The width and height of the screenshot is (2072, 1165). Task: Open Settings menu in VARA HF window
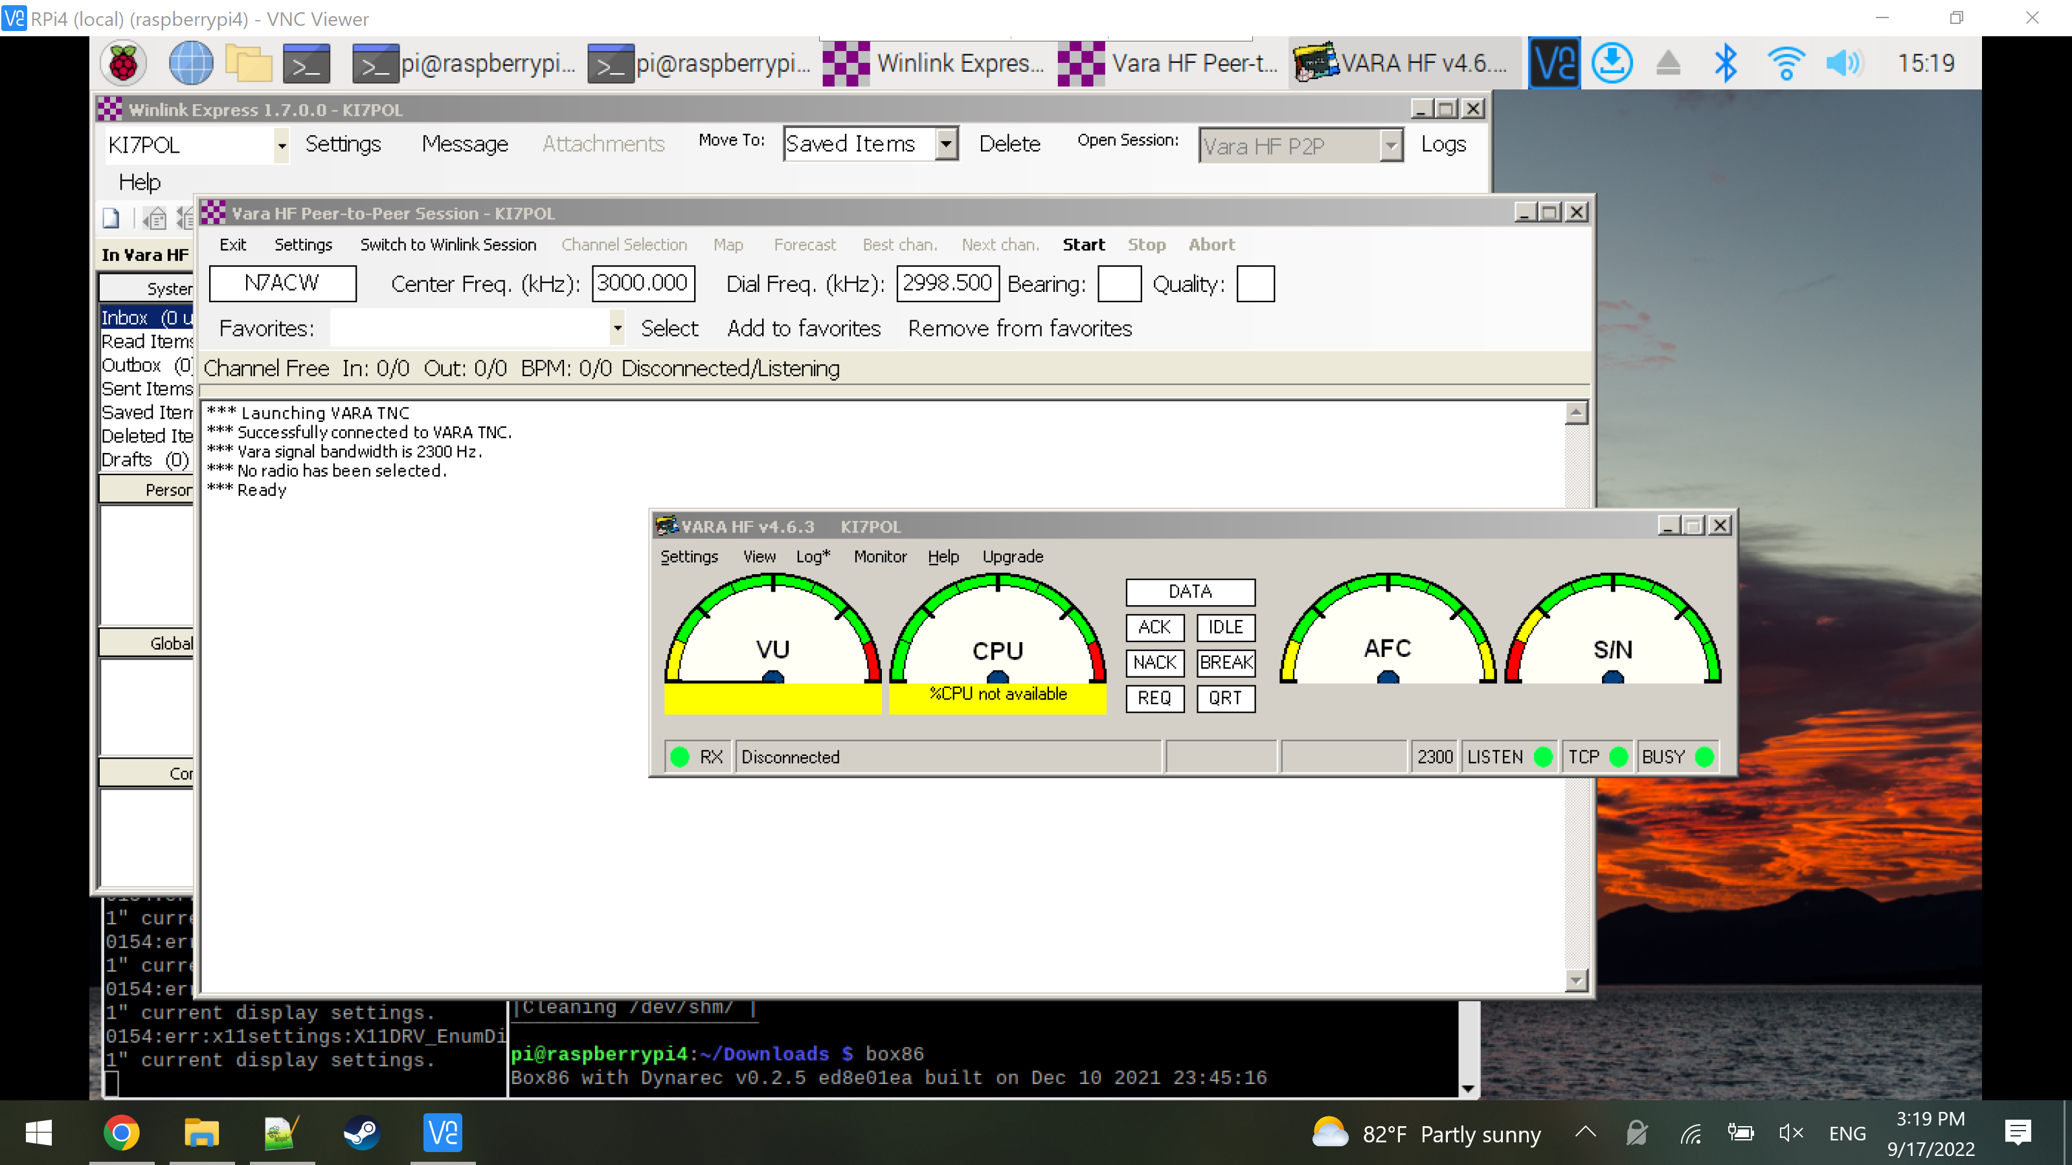690,557
